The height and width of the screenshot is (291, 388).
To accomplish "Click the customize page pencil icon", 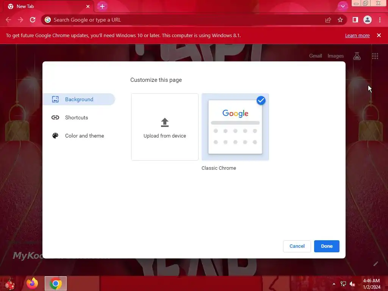I will pyautogui.click(x=375, y=264).
